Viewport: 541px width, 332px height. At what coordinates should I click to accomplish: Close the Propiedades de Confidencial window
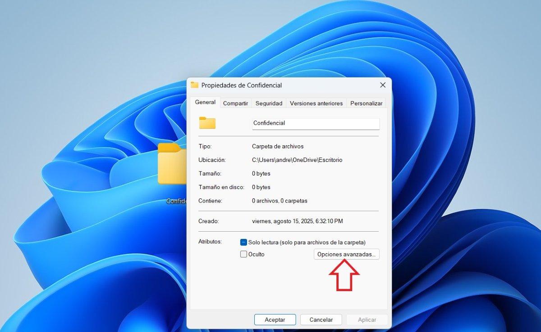[x=383, y=85]
